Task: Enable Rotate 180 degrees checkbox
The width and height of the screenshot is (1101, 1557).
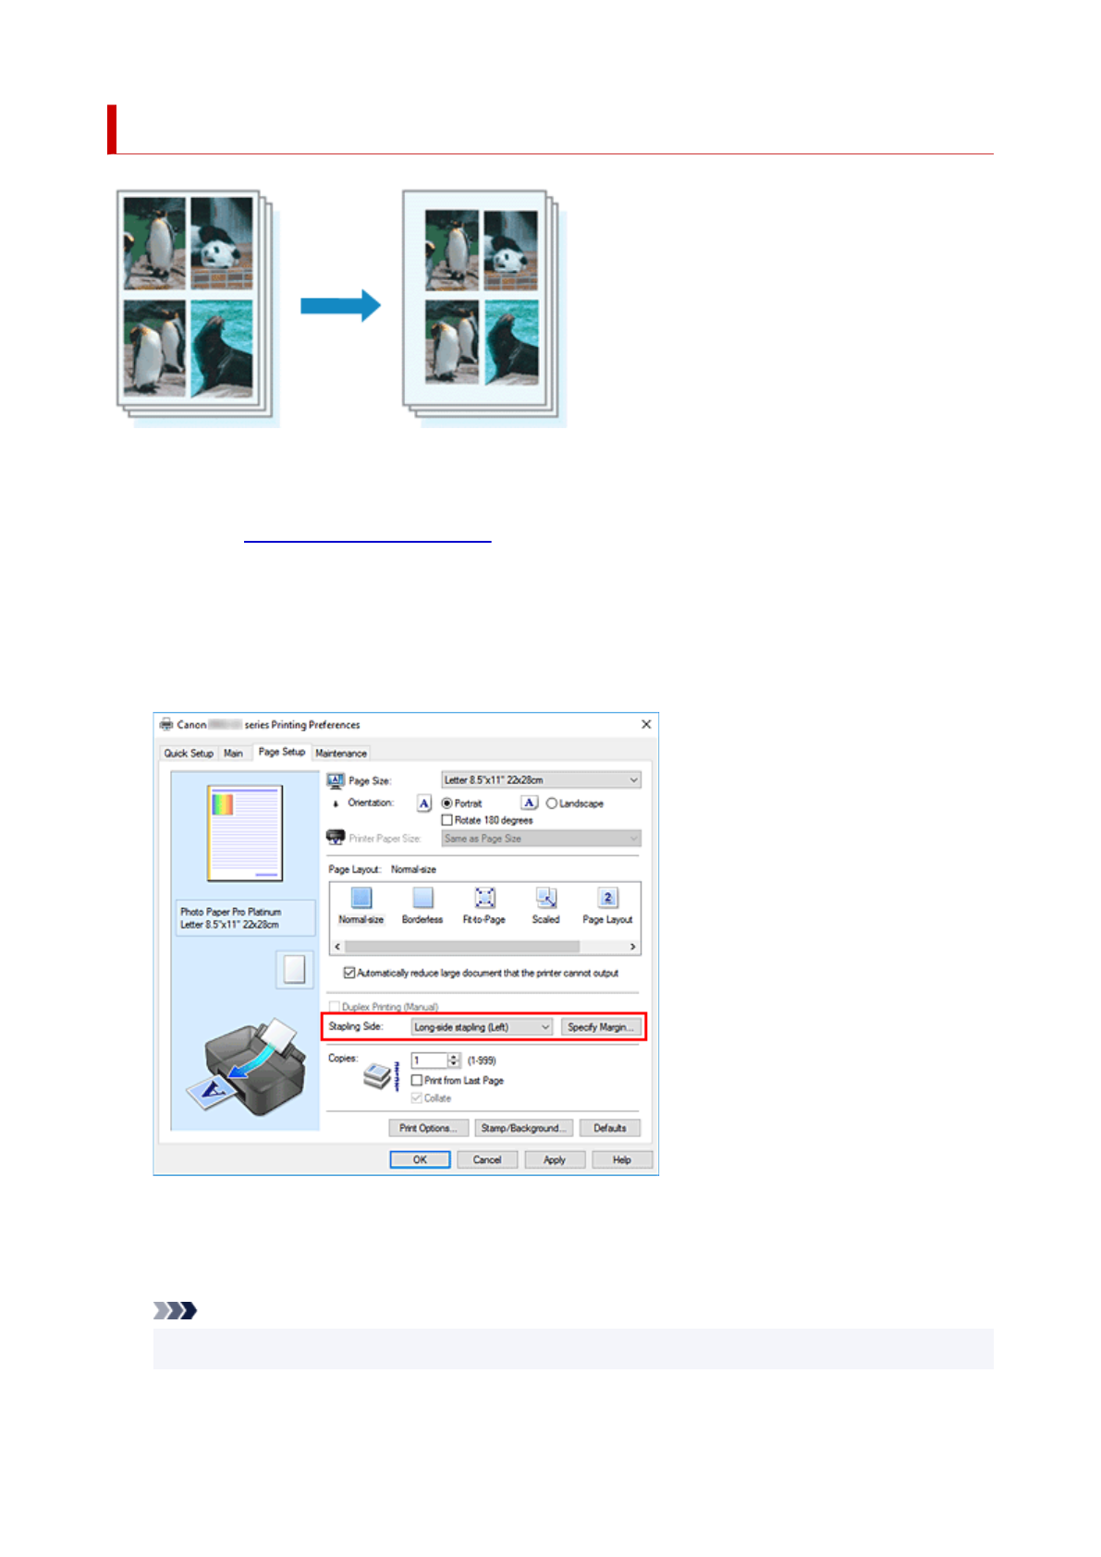Action: pos(447,820)
